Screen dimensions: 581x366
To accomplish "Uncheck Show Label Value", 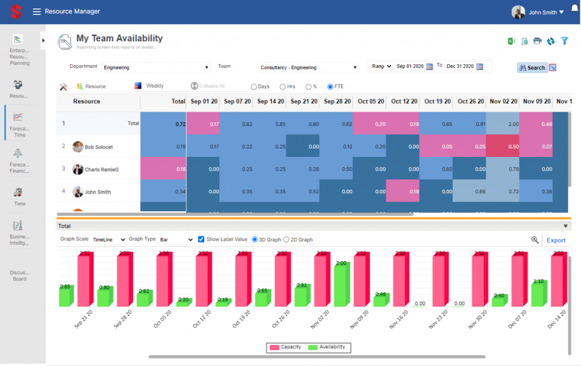I will click(201, 239).
